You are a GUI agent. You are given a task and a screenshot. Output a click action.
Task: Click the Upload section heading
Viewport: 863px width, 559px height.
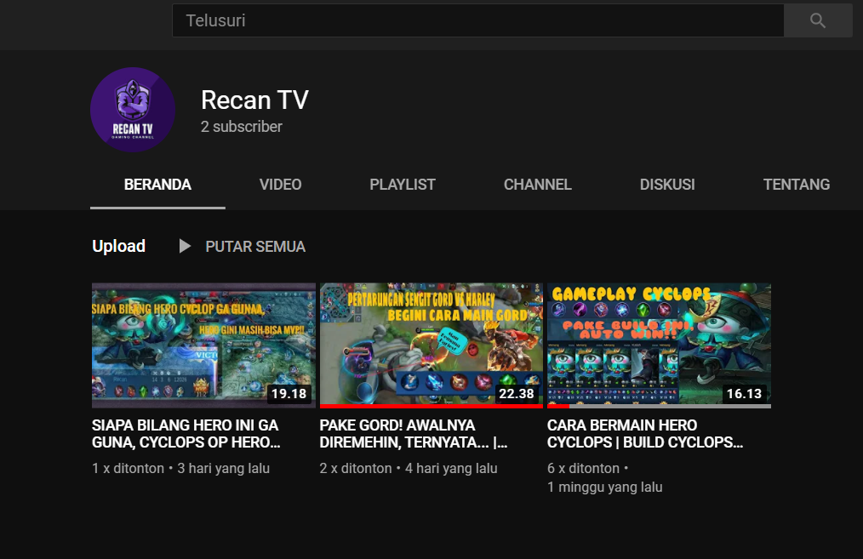119,246
